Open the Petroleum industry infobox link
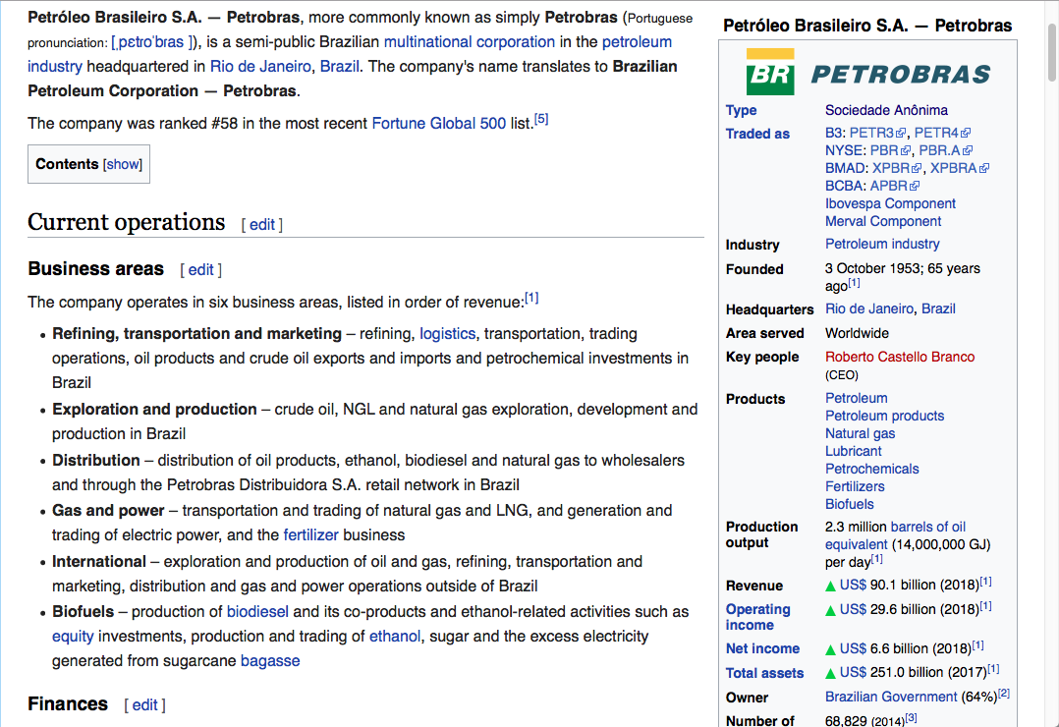 pos(882,244)
